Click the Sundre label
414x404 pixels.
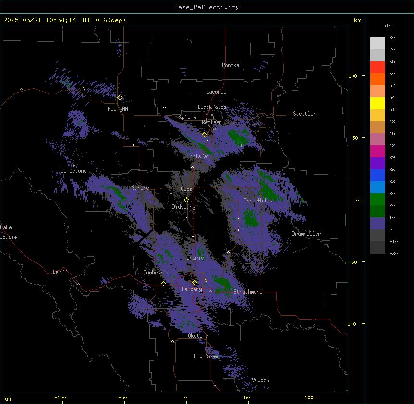[x=140, y=188]
